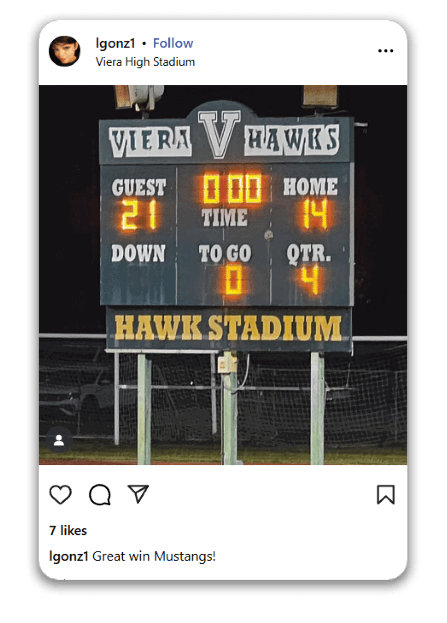This screenshot has height=623, width=447.
Task: Open the three-dot more options menu
Action: [385, 51]
